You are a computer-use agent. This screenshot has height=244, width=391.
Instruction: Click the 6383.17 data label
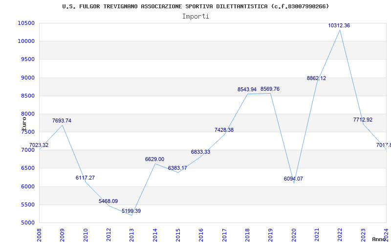pos(177,168)
